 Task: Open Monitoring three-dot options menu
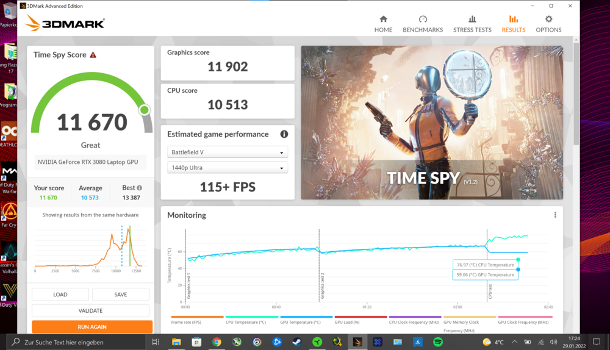555,215
